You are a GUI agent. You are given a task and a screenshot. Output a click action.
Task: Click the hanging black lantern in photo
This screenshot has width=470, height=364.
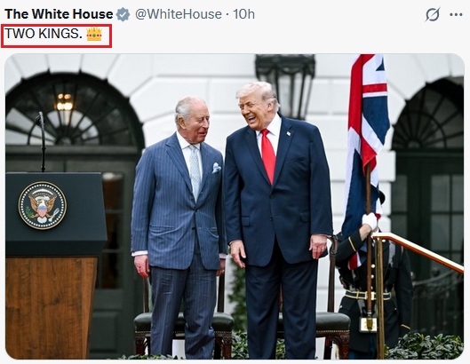point(285,85)
